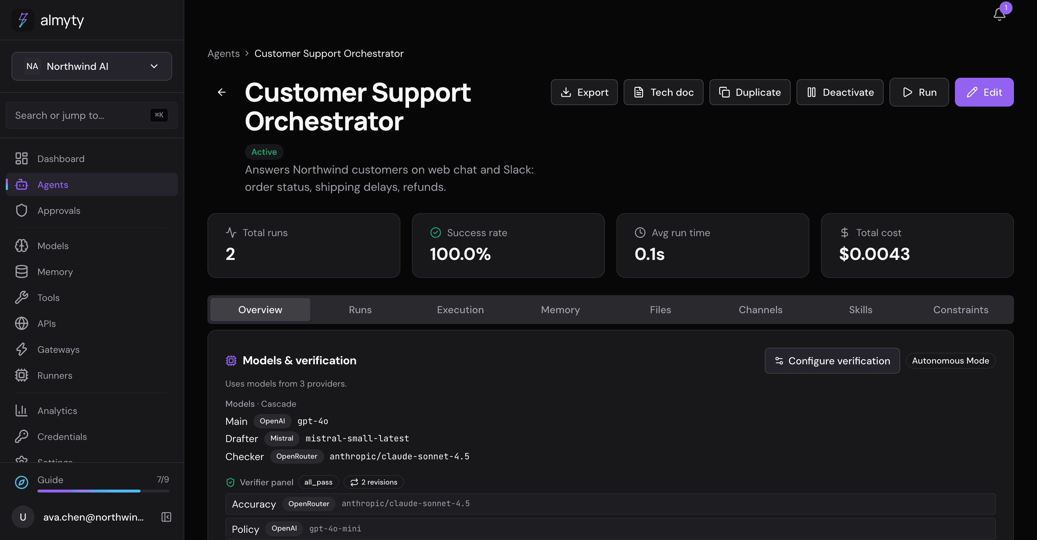Switch to the Files tab
Viewport: 1037px width, 540px height.
coord(660,310)
